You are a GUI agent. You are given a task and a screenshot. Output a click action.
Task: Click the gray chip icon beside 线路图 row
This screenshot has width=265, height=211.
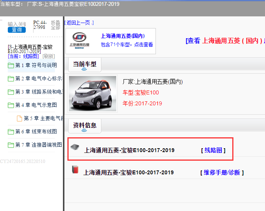[75, 147]
